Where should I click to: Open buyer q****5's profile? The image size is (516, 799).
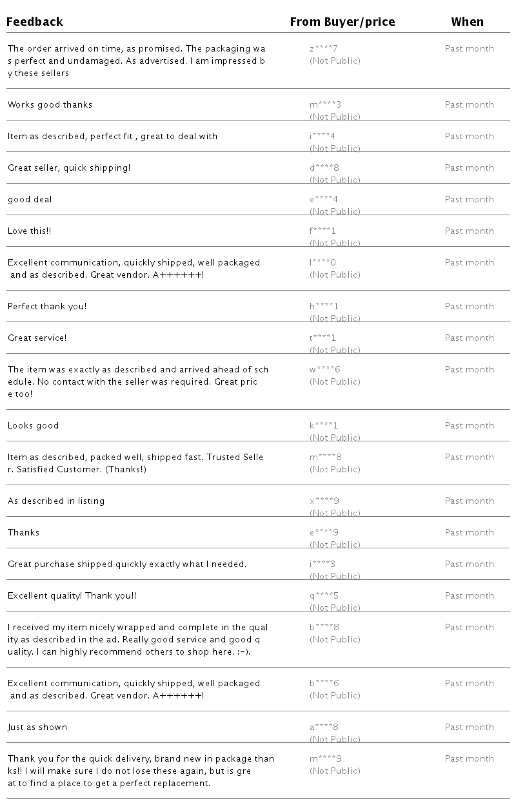(x=324, y=596)
